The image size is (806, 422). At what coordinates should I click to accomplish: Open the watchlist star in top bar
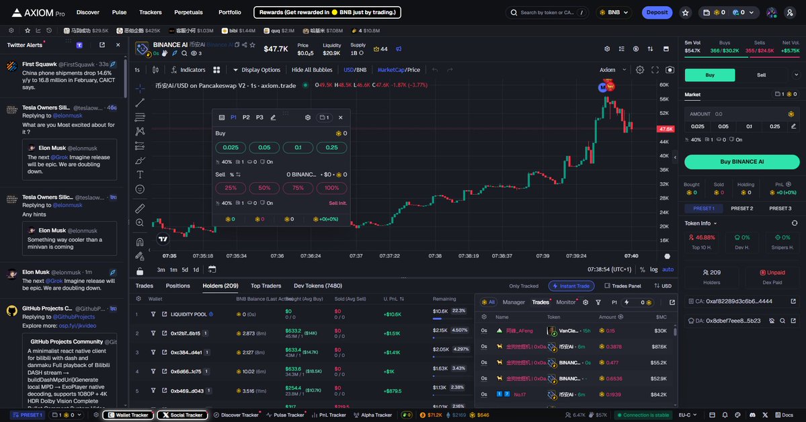pos(685,12)
